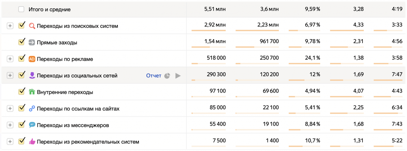Open the Отчет link for social networks

pos(153,76)
